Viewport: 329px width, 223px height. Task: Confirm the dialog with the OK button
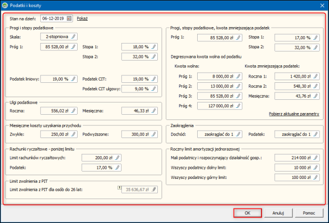click(247, 213)
